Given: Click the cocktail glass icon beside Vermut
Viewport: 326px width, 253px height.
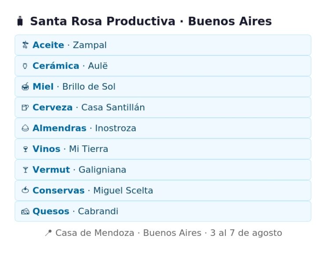Looking at the screenshot, I should point(25,170).
